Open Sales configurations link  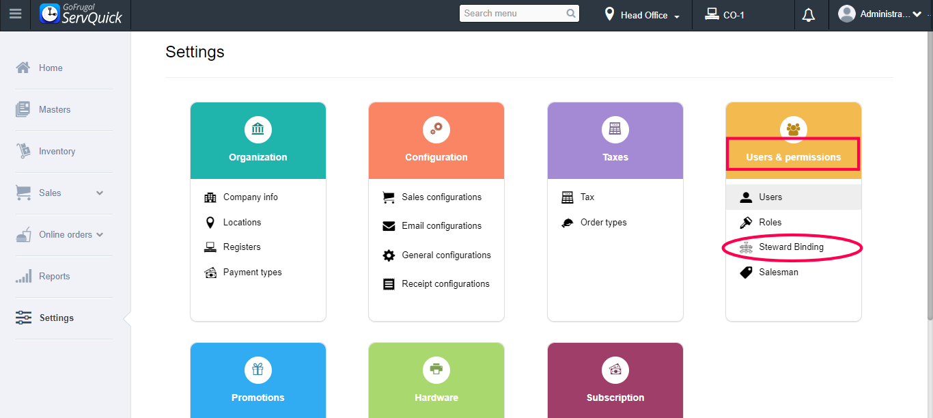pyautogui.click(x=442, y=197)
